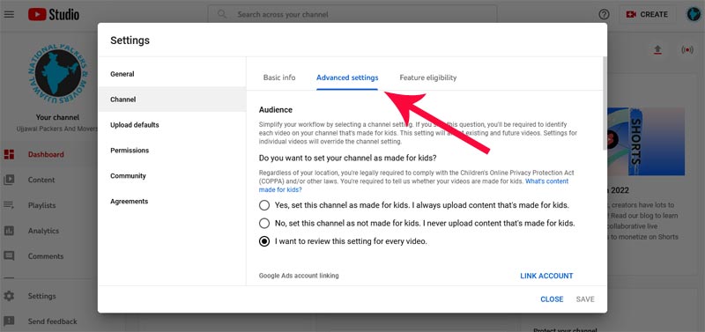Open the help question mark icon
The width and height of the screenshot is (705, 332).
coord(604,14)
